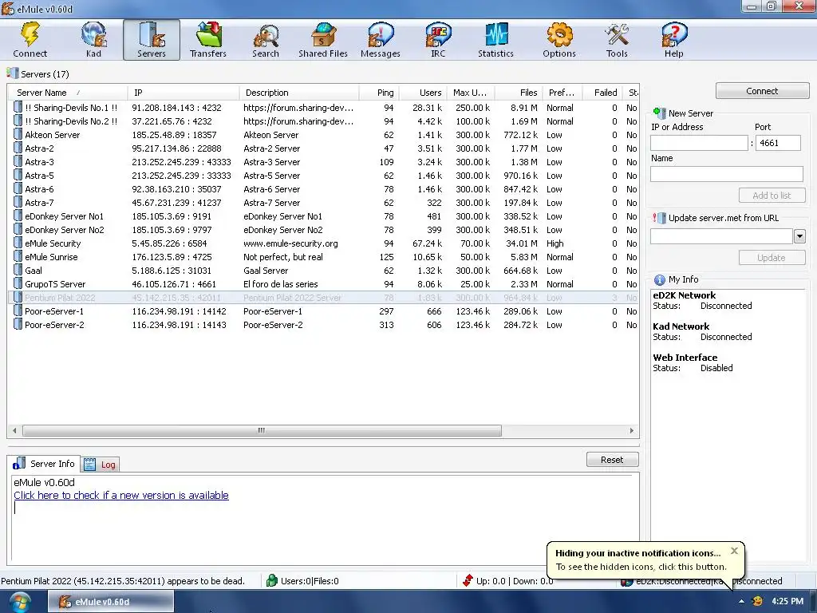Select the Servers toolbar icon
The width and height of the screenshot is (817, 613).
[x=152, y=40]
